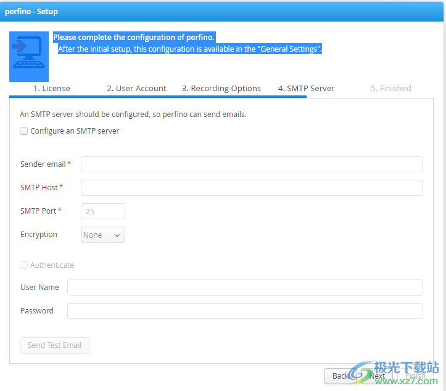446x391 pixels.
Task: Open the 3. Recording Options tab
Action: (221, 88)
